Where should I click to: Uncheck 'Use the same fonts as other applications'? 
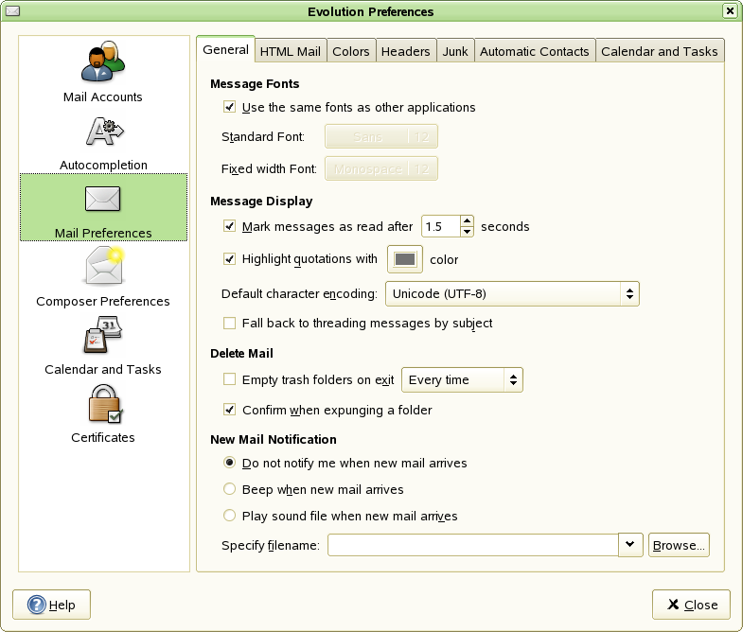[x=229, y=108]
